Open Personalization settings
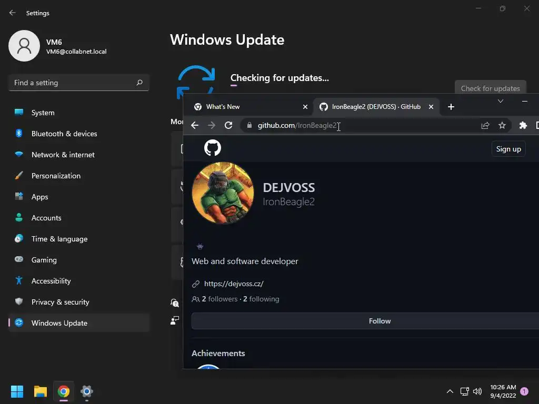The width and height of the screenshot is (539, 404). pyautogui.click(x=79, y=176)
